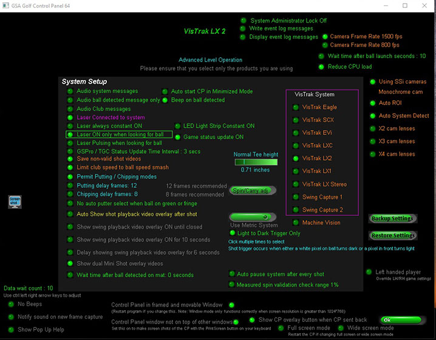Toggle Putting delay frames: 12 setting
436x340 pixels.
tap(70, 186)
